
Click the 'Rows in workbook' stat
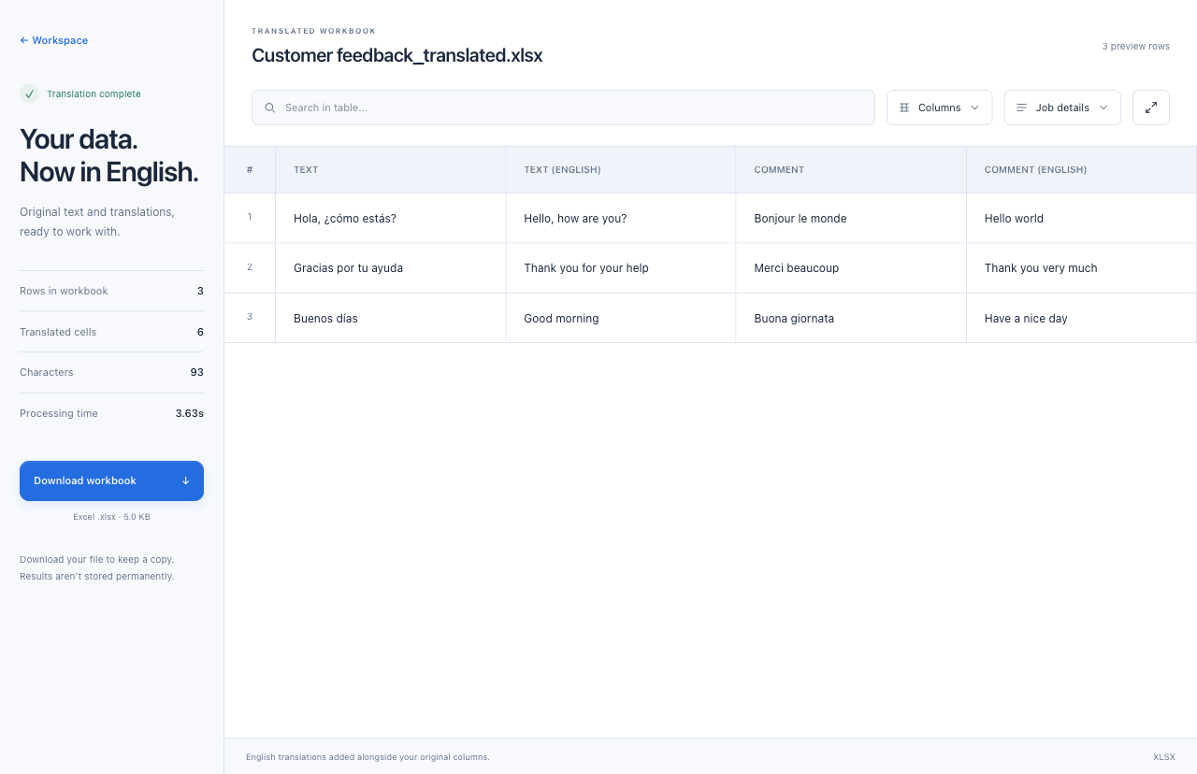(x=111, y=291)
